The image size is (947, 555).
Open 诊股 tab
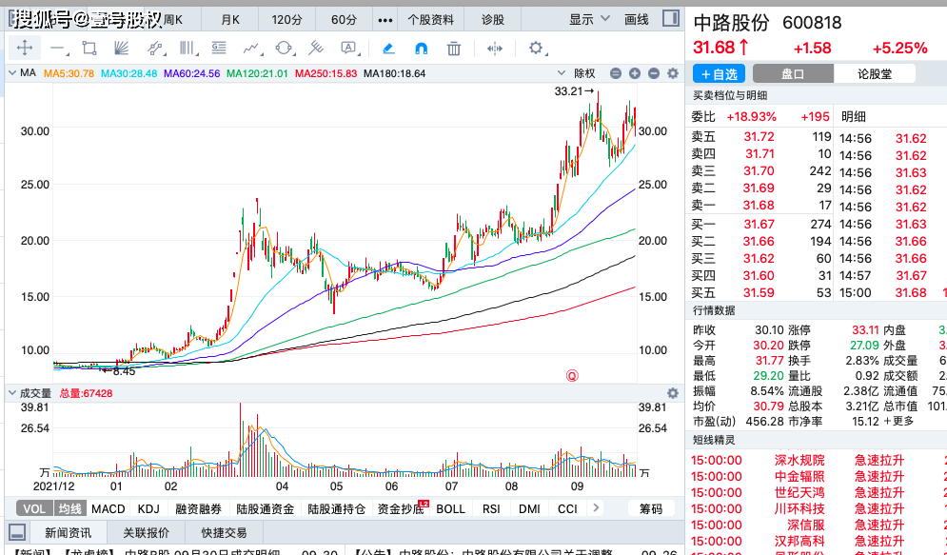tap(493, 20)
